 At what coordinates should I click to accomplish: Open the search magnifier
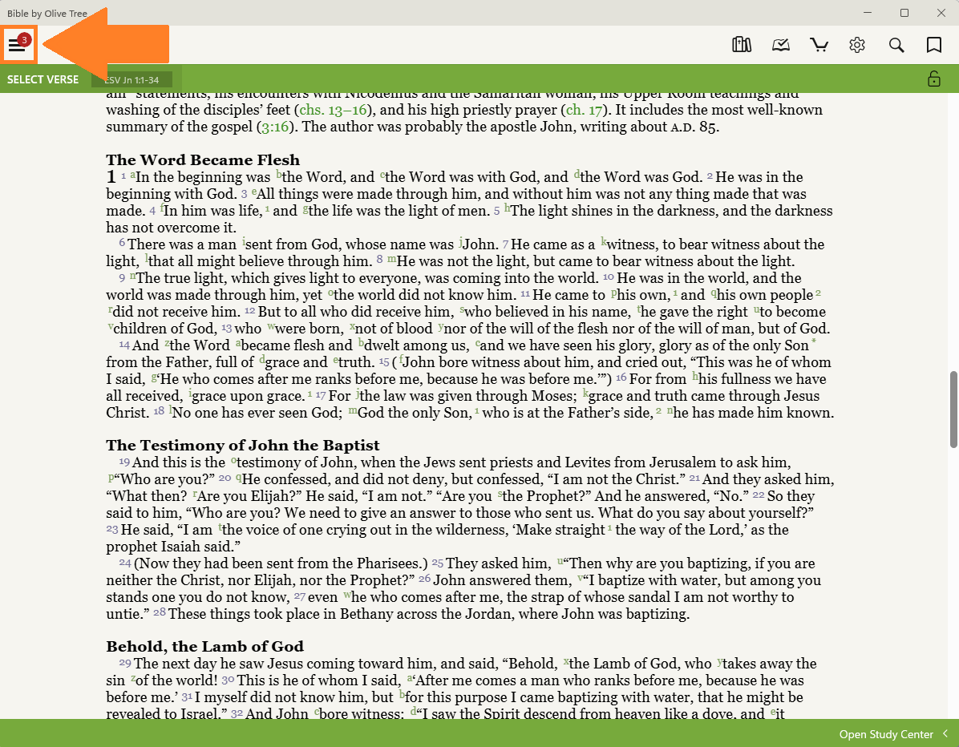click(x=896, y=45)
